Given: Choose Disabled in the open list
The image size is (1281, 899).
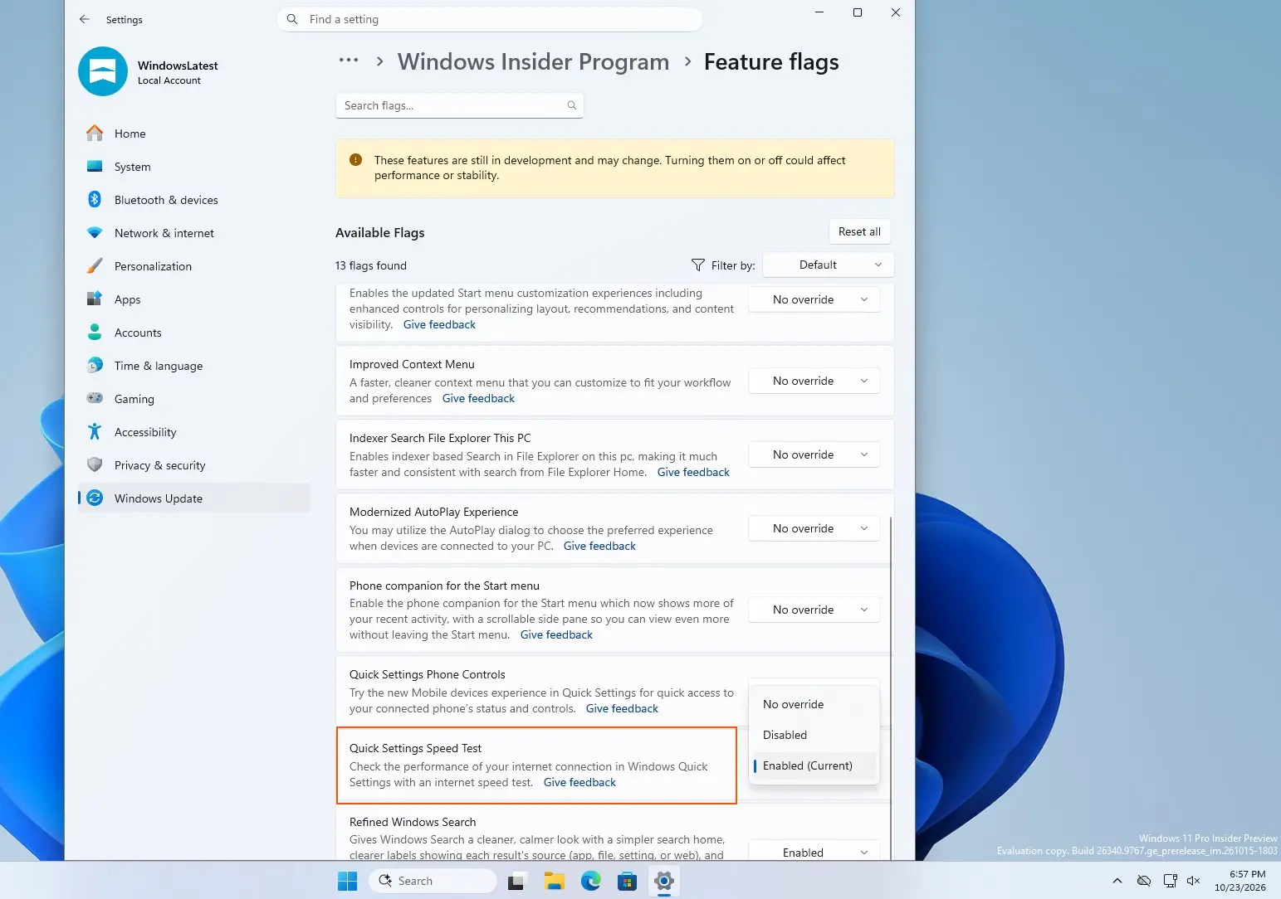Looking at the screenshot, I should 814,735.
